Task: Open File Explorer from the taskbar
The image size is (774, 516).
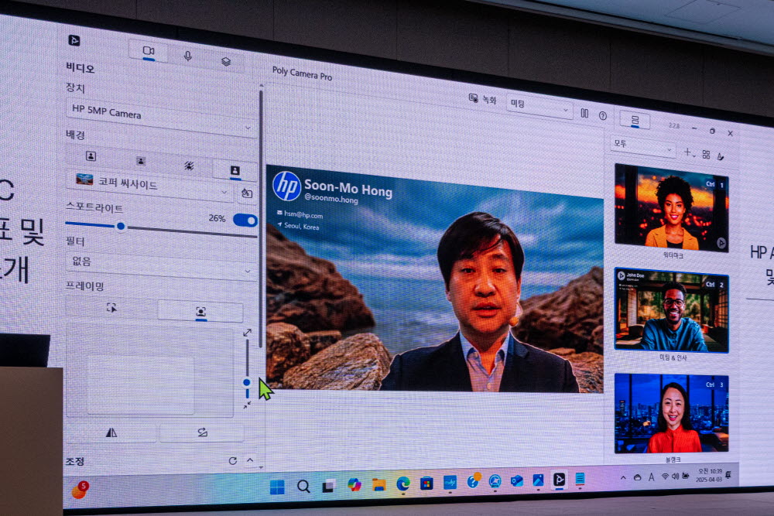Action: click(378, 484)
